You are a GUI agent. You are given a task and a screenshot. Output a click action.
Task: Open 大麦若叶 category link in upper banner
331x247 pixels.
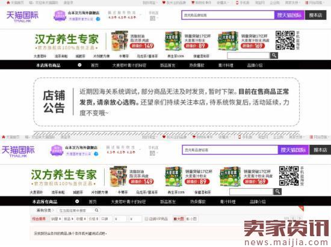click(x=40, y=56)
